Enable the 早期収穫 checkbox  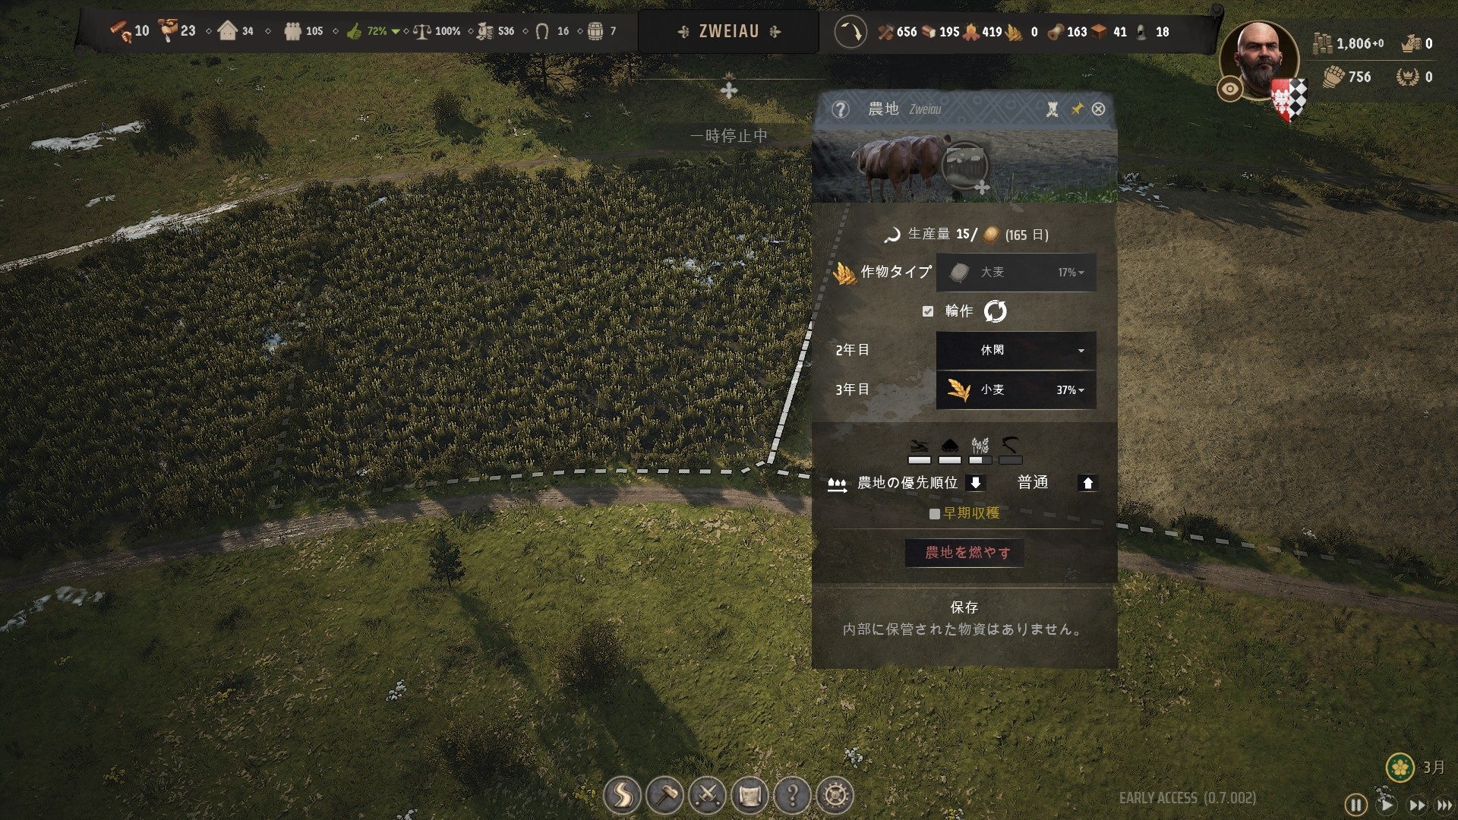935,514
